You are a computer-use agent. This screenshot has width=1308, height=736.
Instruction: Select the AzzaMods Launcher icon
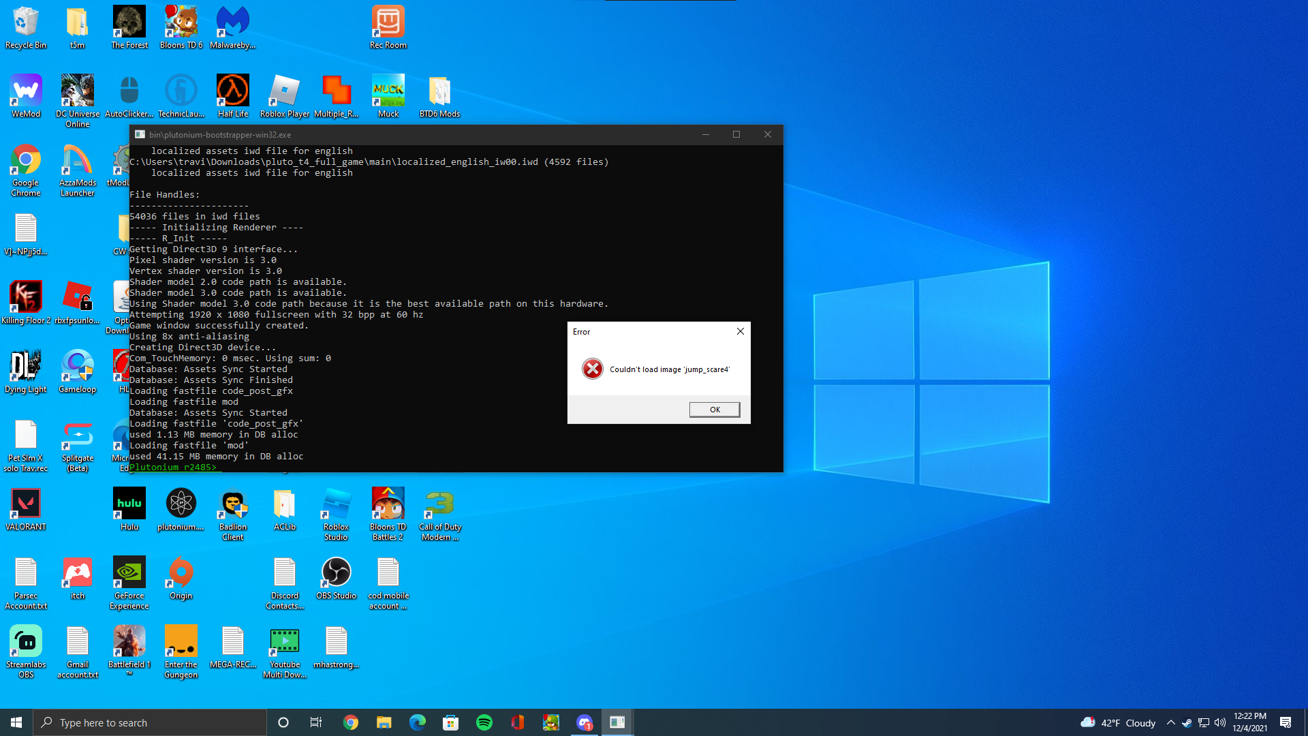pos(78,170)
